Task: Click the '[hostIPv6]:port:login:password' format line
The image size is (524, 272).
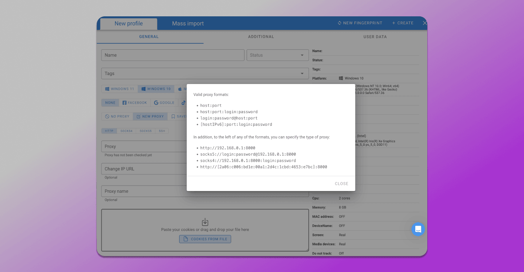Action: [x=236, y=125]
